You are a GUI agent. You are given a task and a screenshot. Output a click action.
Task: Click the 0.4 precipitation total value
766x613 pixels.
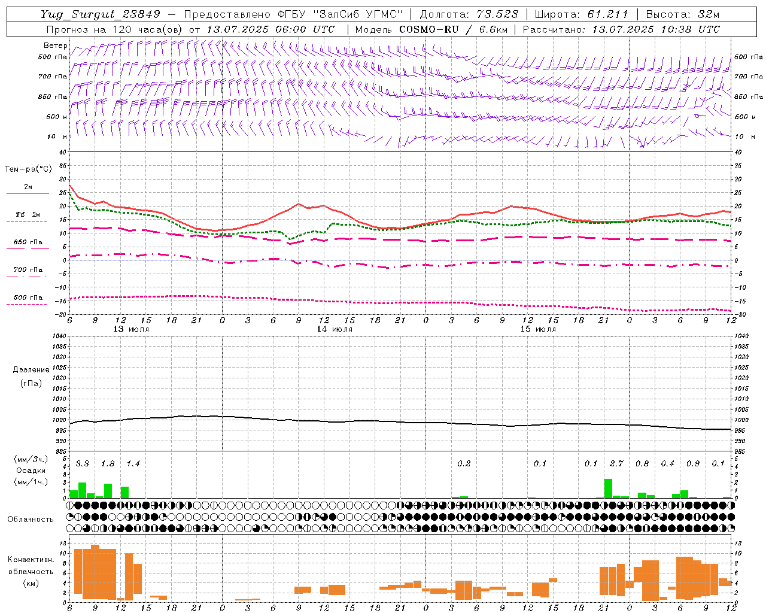(667, 464)
